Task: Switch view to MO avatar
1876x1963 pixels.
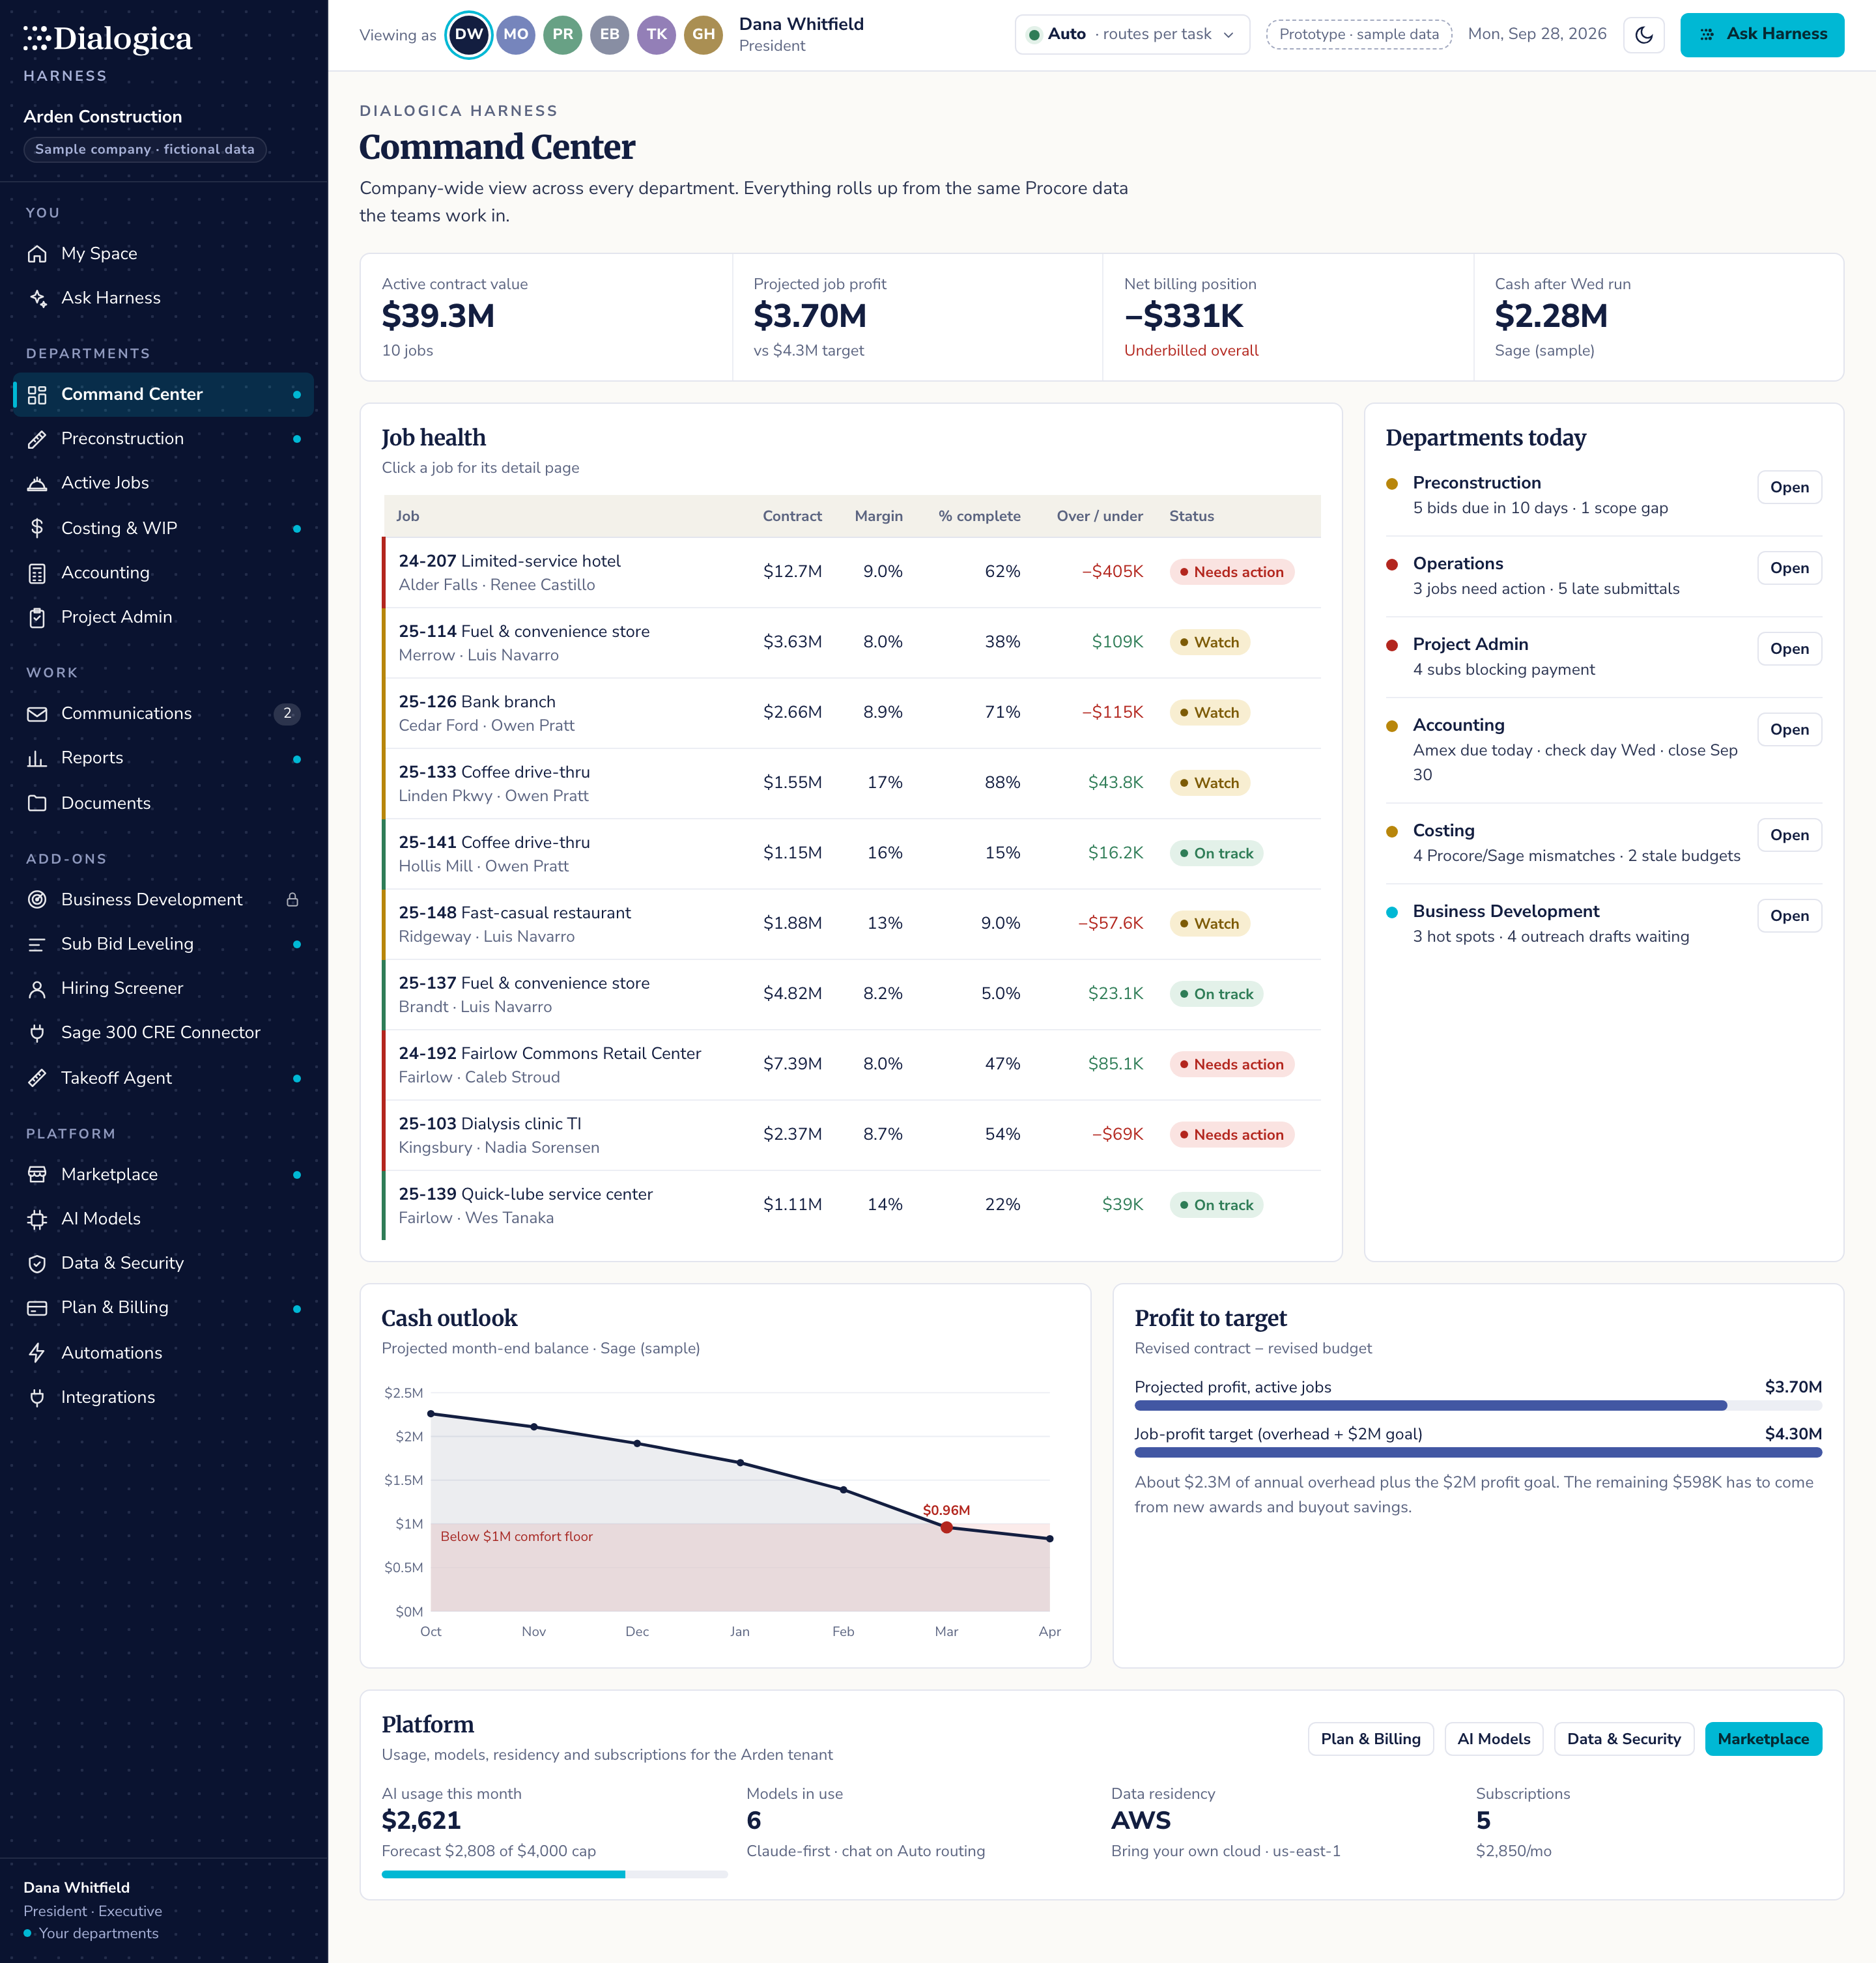Action: click(x=516, y=35)
